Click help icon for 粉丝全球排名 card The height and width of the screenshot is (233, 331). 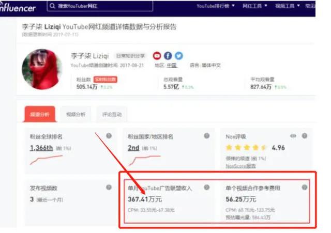[109, 136]
